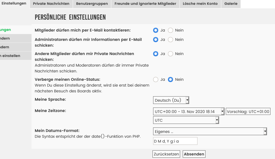The image size is (275, 159).
Task: Select the Einstellungen tab
Action: (14, 4)
